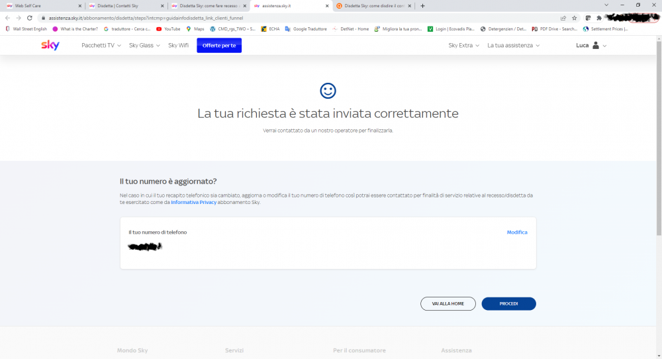Image resolution: width=662 pixels, height=359 pixels.
Task: Open a new tab with the plus icon
Action: pyautogui.click(x=422, y=6)
